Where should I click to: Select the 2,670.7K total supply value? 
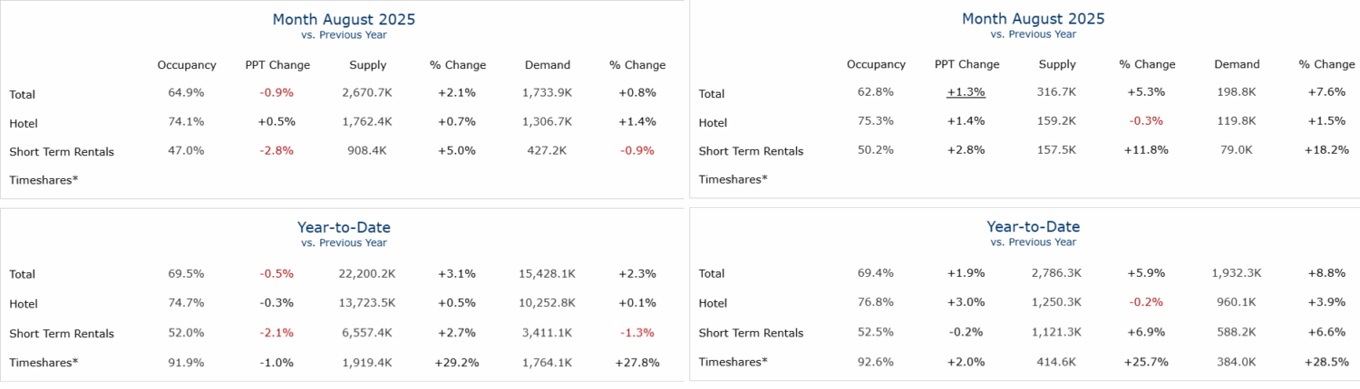[367, 92]
